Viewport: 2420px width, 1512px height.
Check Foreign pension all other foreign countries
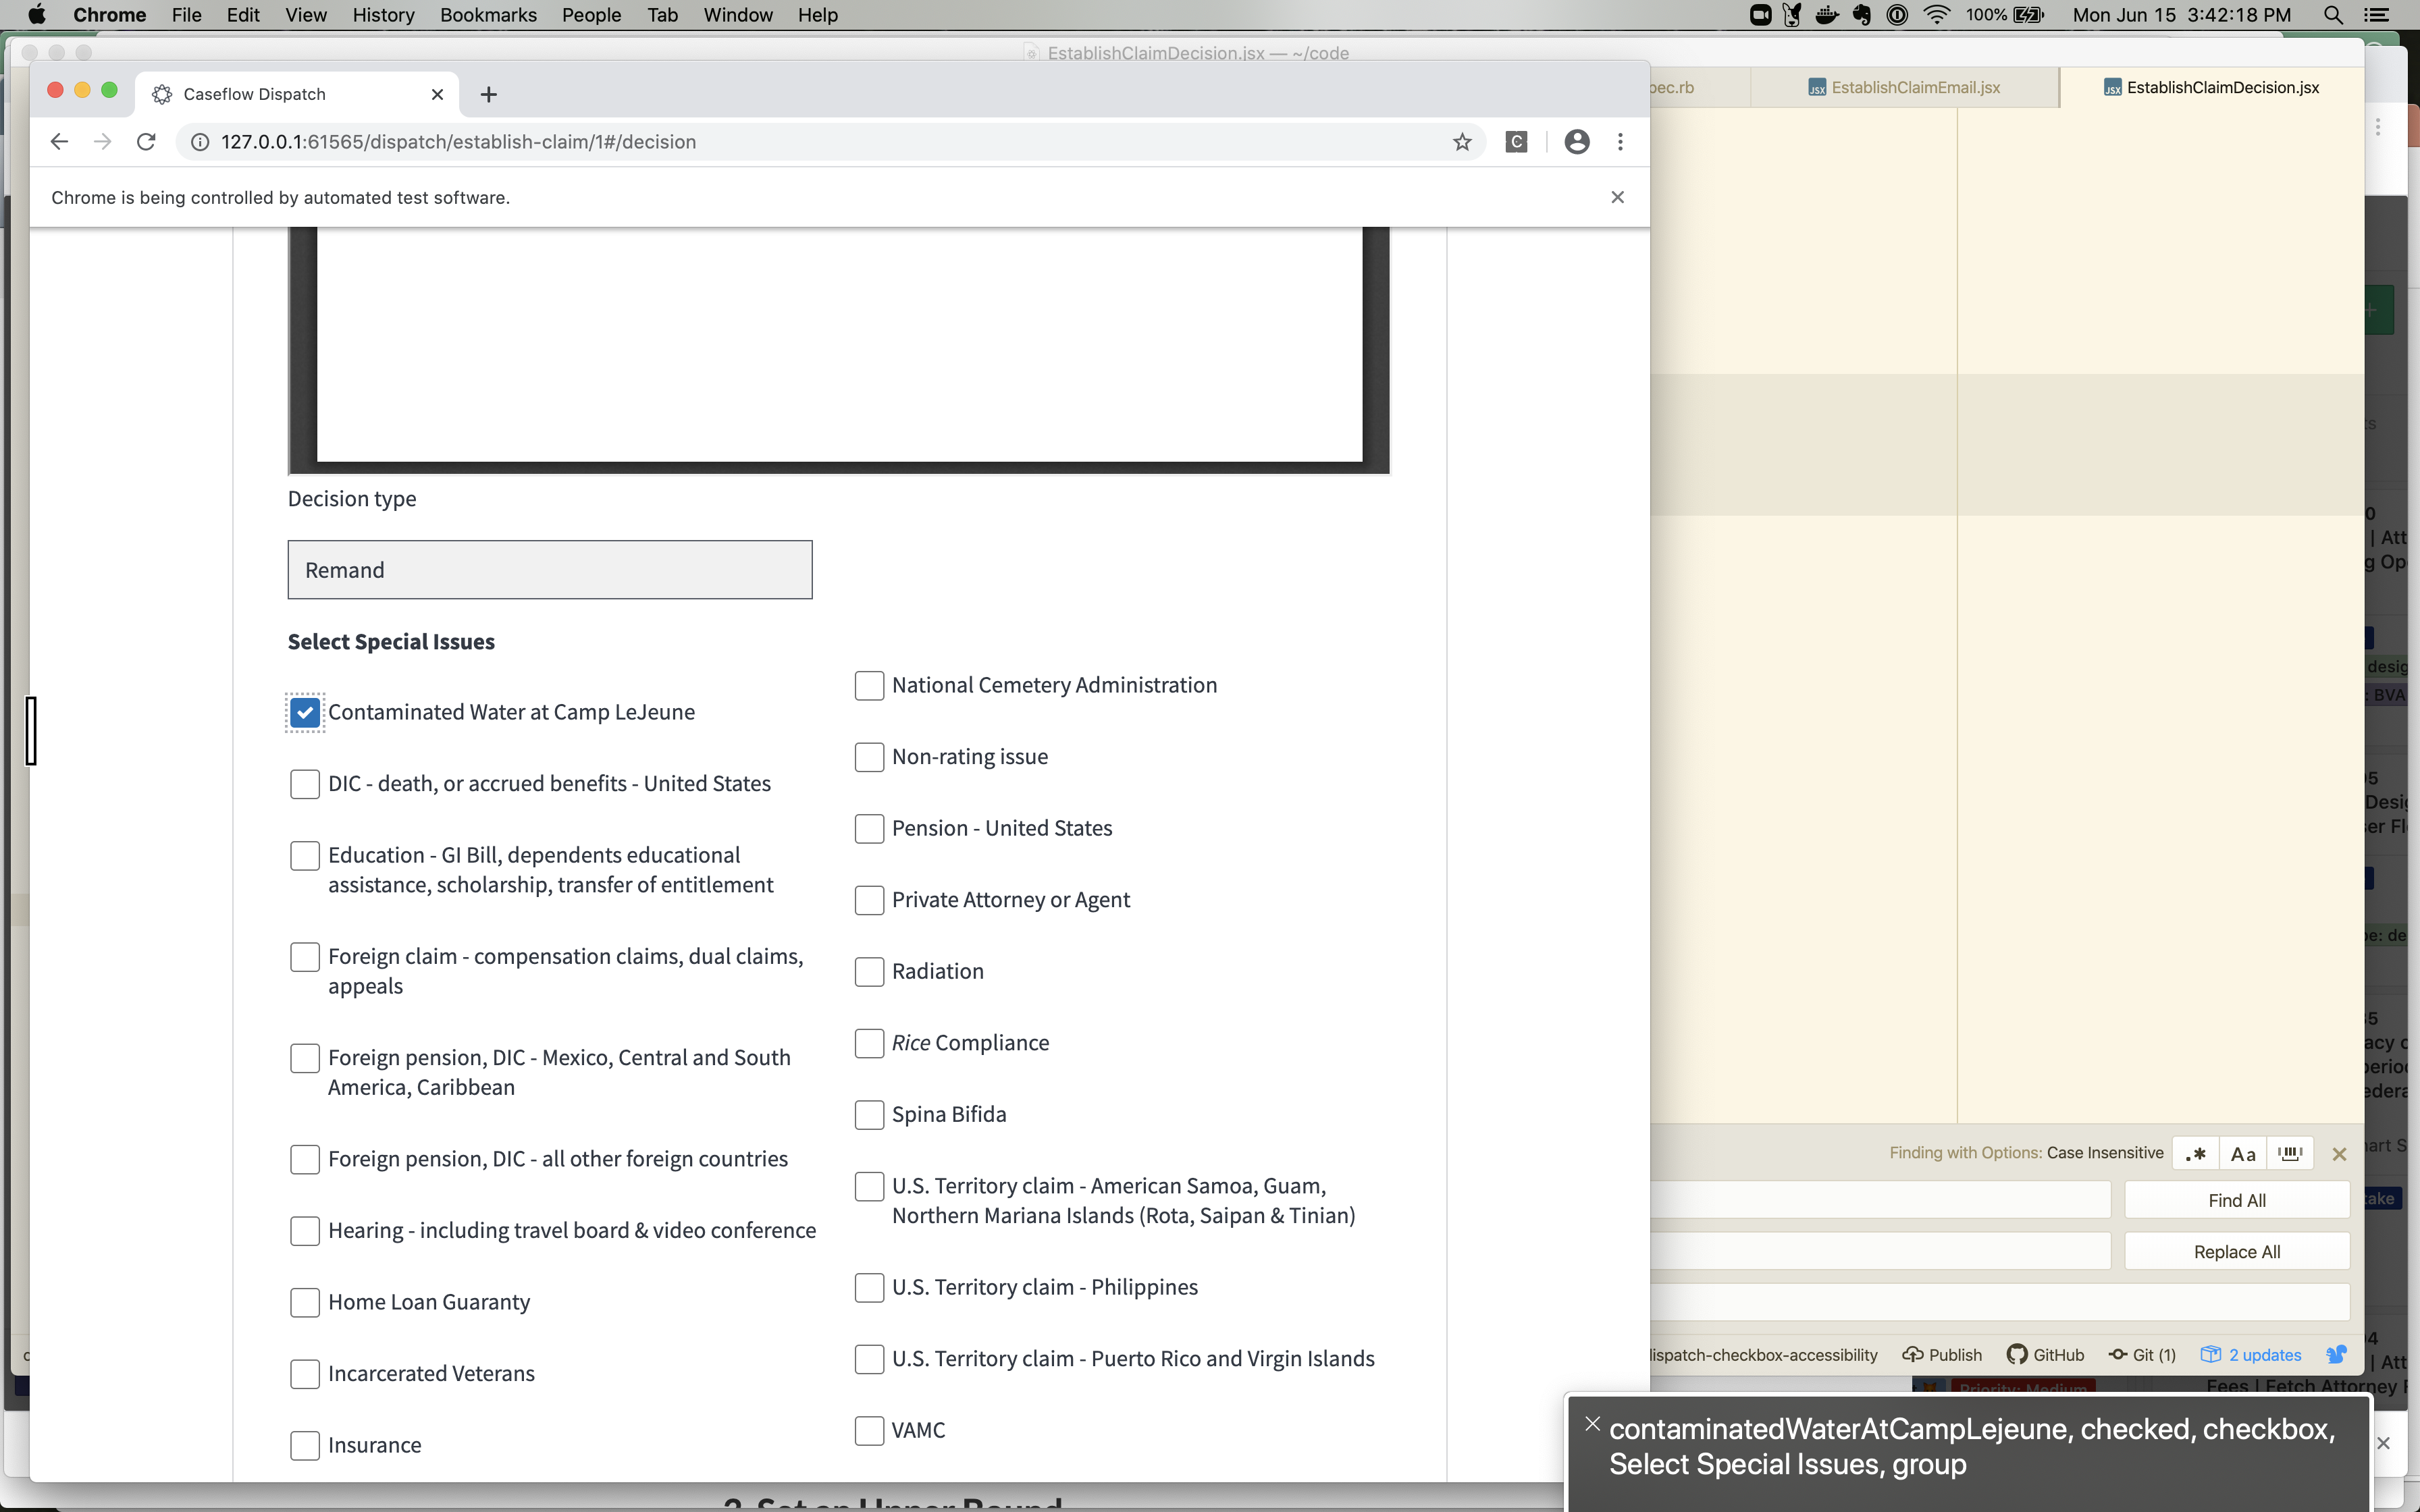click(x=305, y=1159)
